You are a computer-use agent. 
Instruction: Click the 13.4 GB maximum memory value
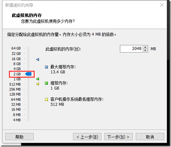(58, 72)
